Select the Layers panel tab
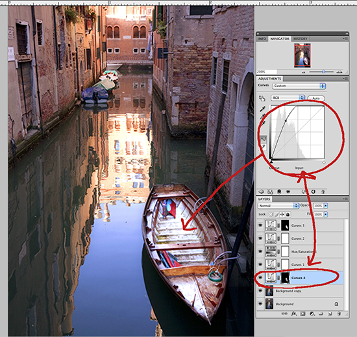This screenshot has width=357, height=337. pos(264,199)
